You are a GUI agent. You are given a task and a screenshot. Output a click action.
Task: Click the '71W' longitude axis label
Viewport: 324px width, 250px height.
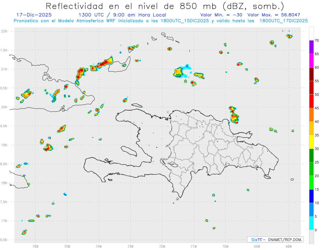(194, 246)
